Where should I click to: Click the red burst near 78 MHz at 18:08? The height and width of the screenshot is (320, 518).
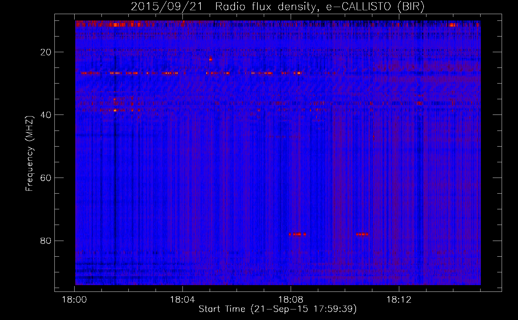(297, 234)
